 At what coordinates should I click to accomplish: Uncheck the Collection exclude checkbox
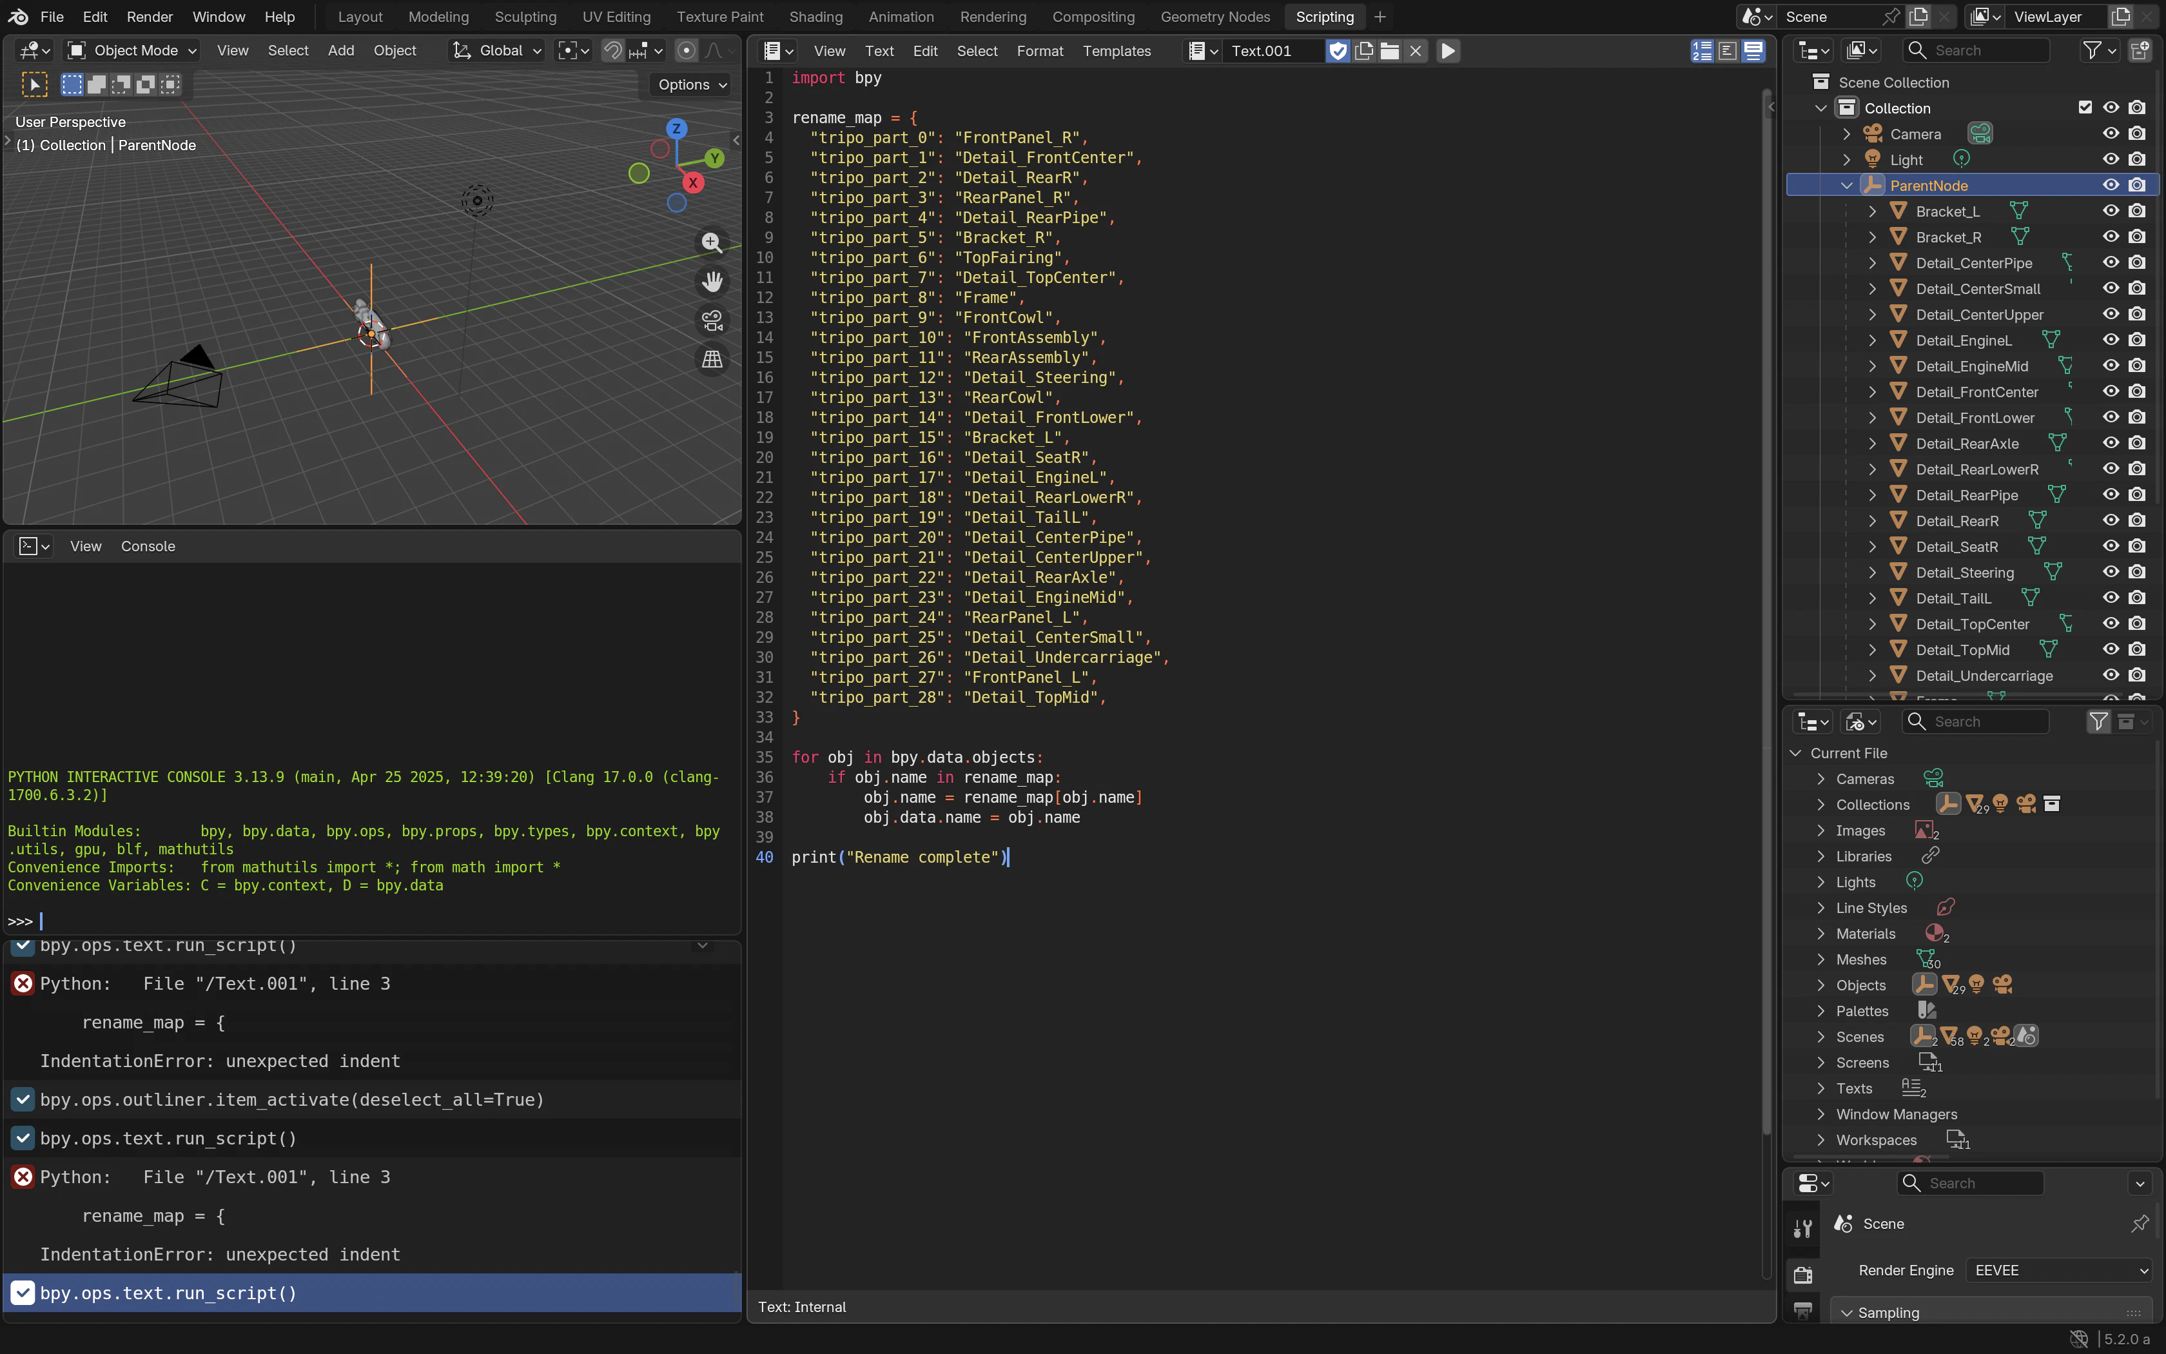[x=2085, y=108]
